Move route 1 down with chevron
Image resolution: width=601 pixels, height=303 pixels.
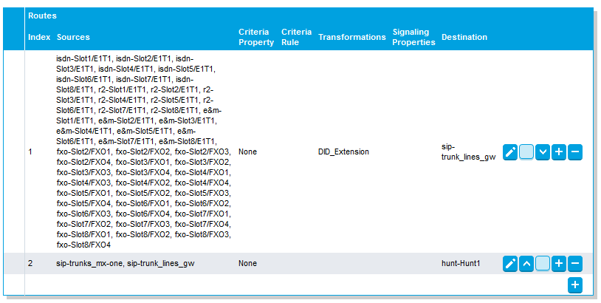pyautogui.click(x=543, y=152)
